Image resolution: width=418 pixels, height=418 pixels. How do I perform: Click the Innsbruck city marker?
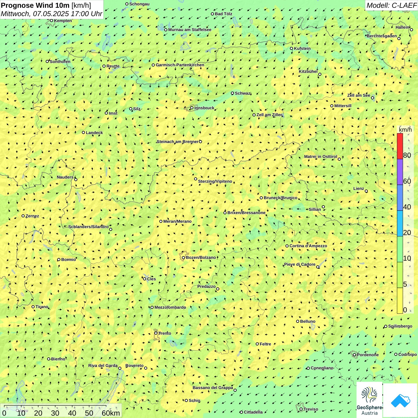(x=192, y=108)
